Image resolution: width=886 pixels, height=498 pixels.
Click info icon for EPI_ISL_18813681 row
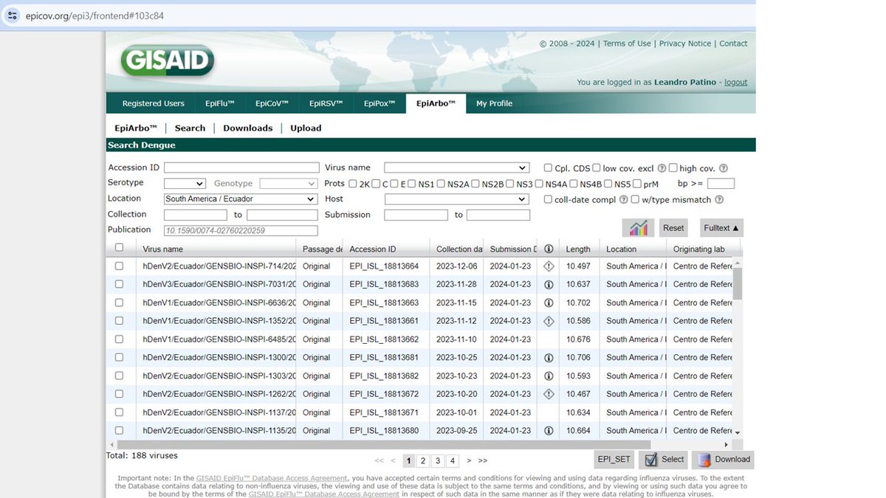549,358
